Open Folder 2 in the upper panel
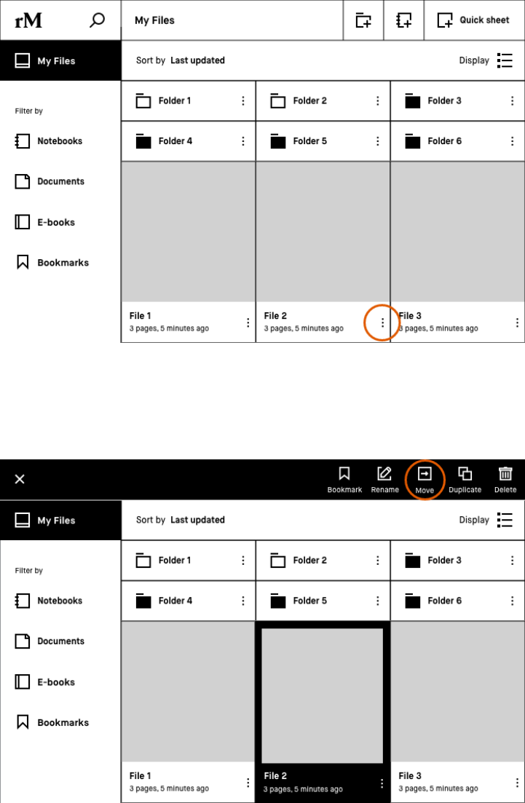The image size is (525, 803). tap(323, 101)
